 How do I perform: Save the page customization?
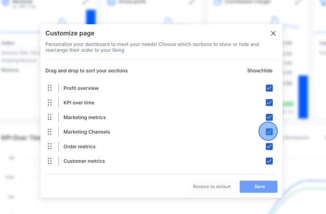pyautogui.click(x=258, y=187)
